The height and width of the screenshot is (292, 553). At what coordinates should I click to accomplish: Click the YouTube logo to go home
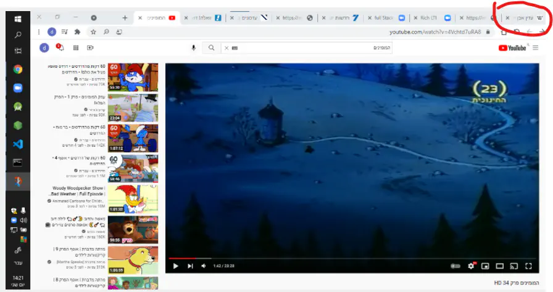pyautogui.click(x=512, y=47)
